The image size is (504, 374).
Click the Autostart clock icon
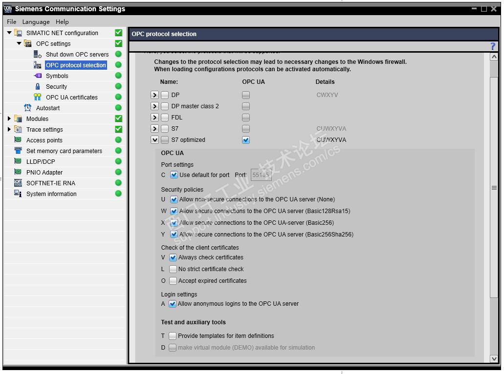click(28, 108)
